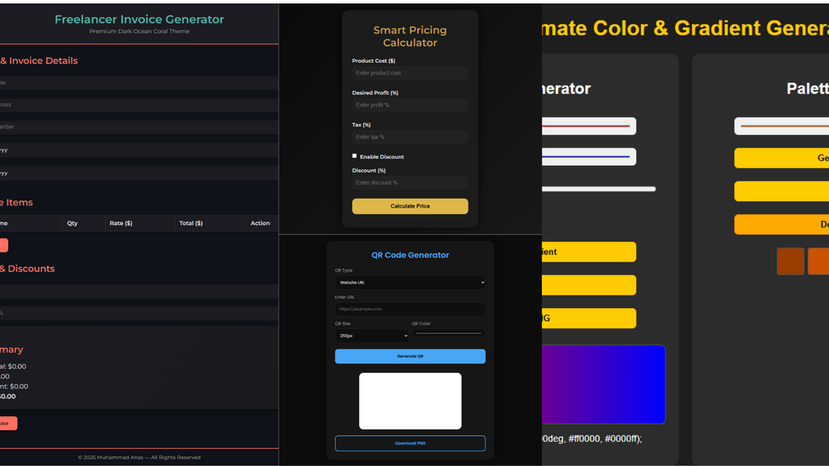Click the Total ($) column header
This screenshot has height=466, width=829.
click(x=191, y=223)
